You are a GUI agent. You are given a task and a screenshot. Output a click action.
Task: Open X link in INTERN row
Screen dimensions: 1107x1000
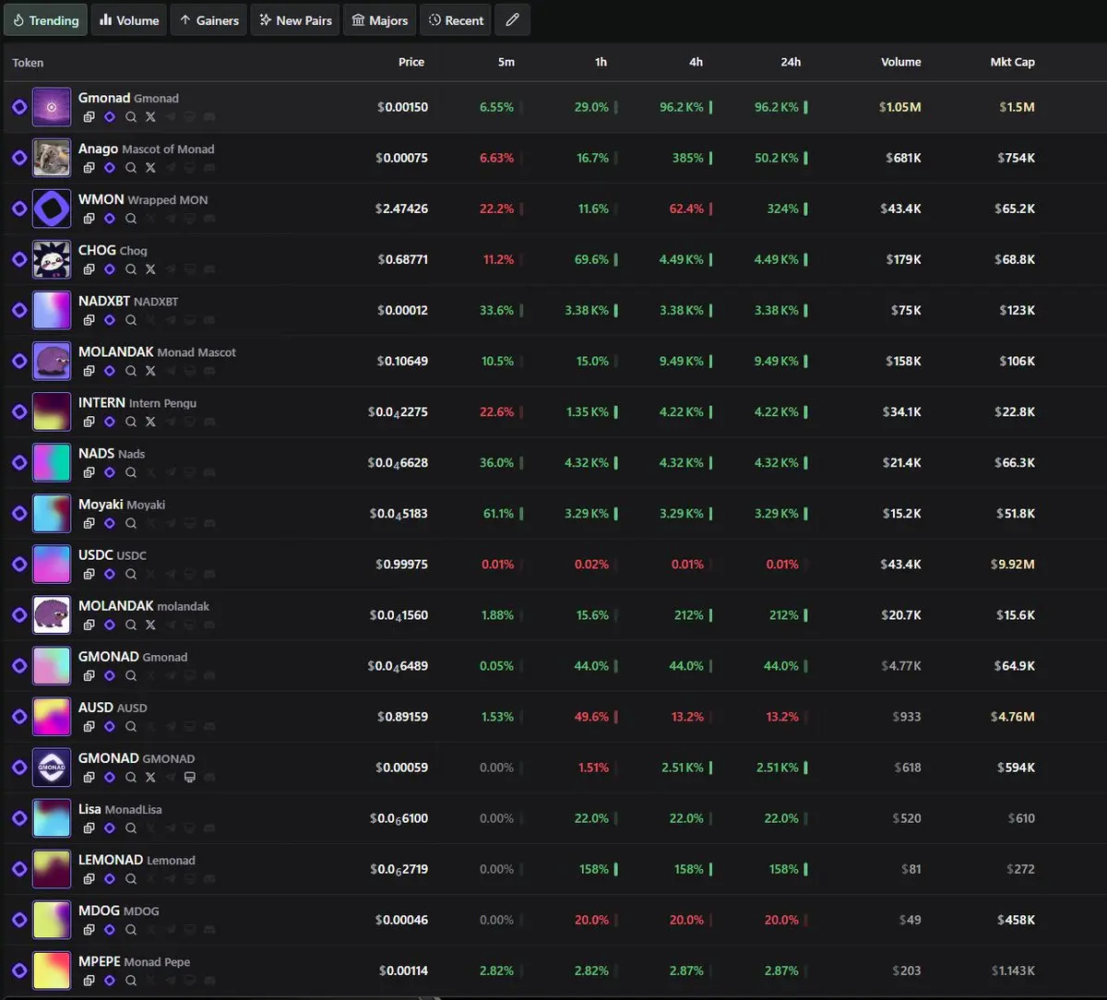pos(150,422)
